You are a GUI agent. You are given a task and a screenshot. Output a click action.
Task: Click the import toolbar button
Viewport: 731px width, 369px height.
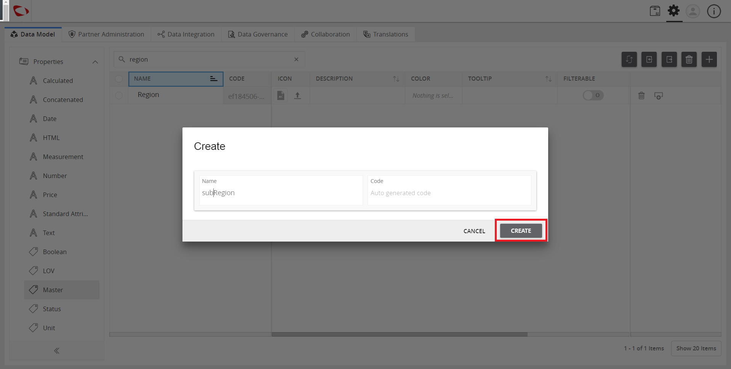649,59
